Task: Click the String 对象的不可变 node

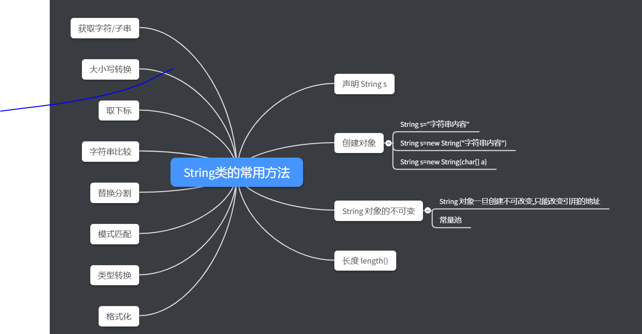Action: [x=378, y=211]
